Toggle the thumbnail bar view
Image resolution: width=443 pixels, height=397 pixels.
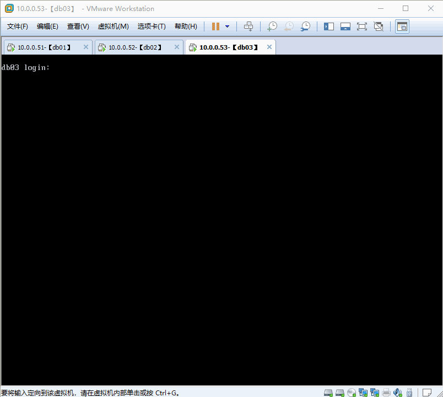pyautogui.click(x=345, y=26)
